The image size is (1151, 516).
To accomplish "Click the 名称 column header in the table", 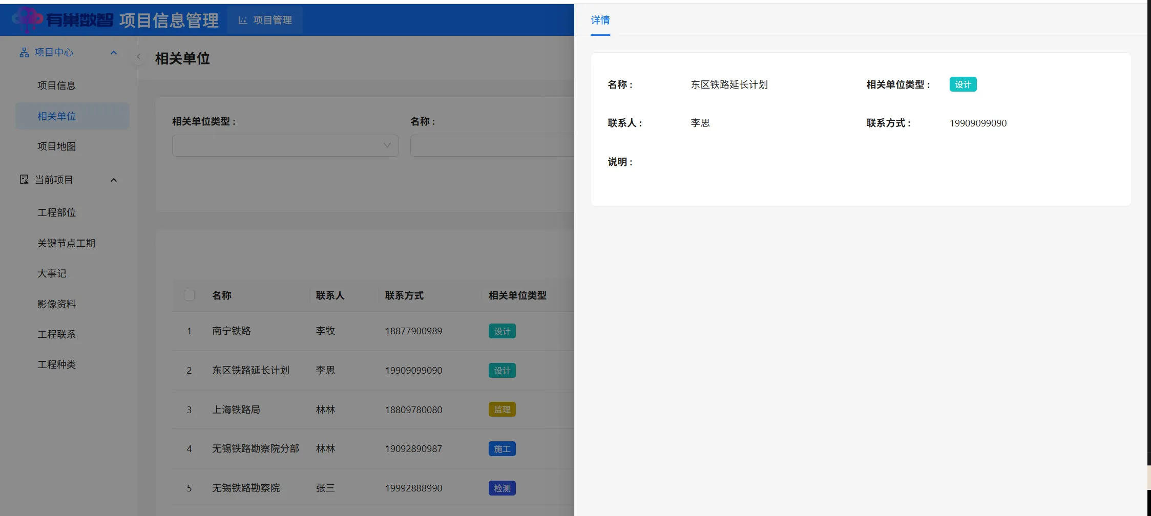I will pyautogui.click(x=222, y=295).
